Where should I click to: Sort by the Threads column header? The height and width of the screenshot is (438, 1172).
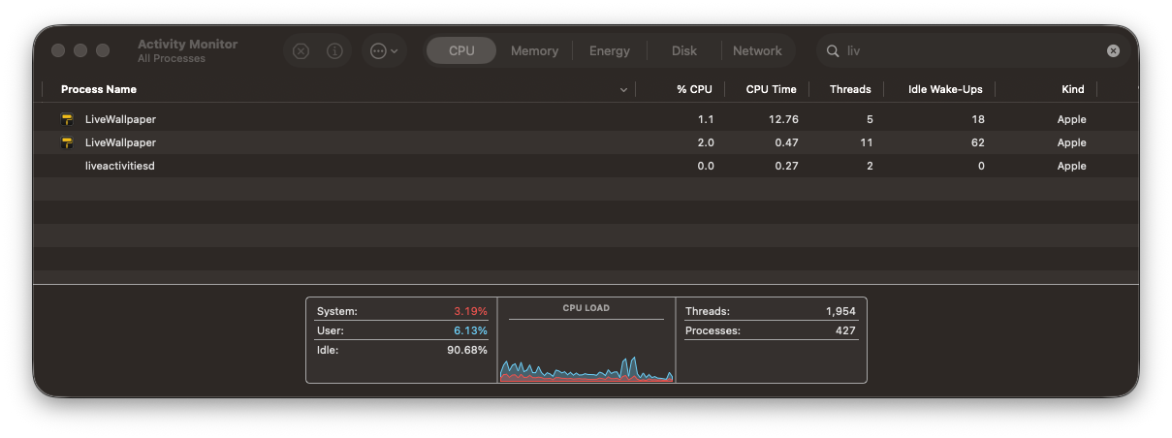pos(850,89)
